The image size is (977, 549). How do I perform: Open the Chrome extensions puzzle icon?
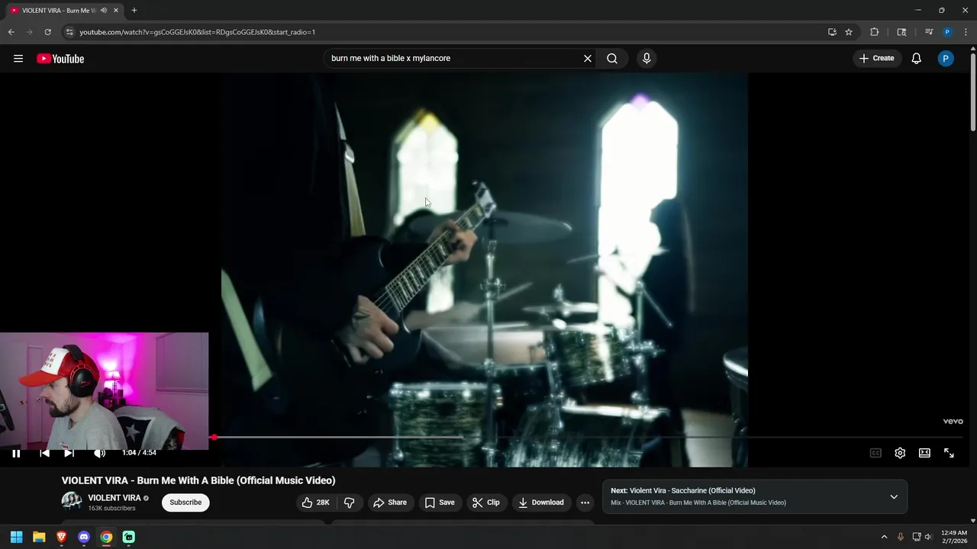tap(875, 32)
